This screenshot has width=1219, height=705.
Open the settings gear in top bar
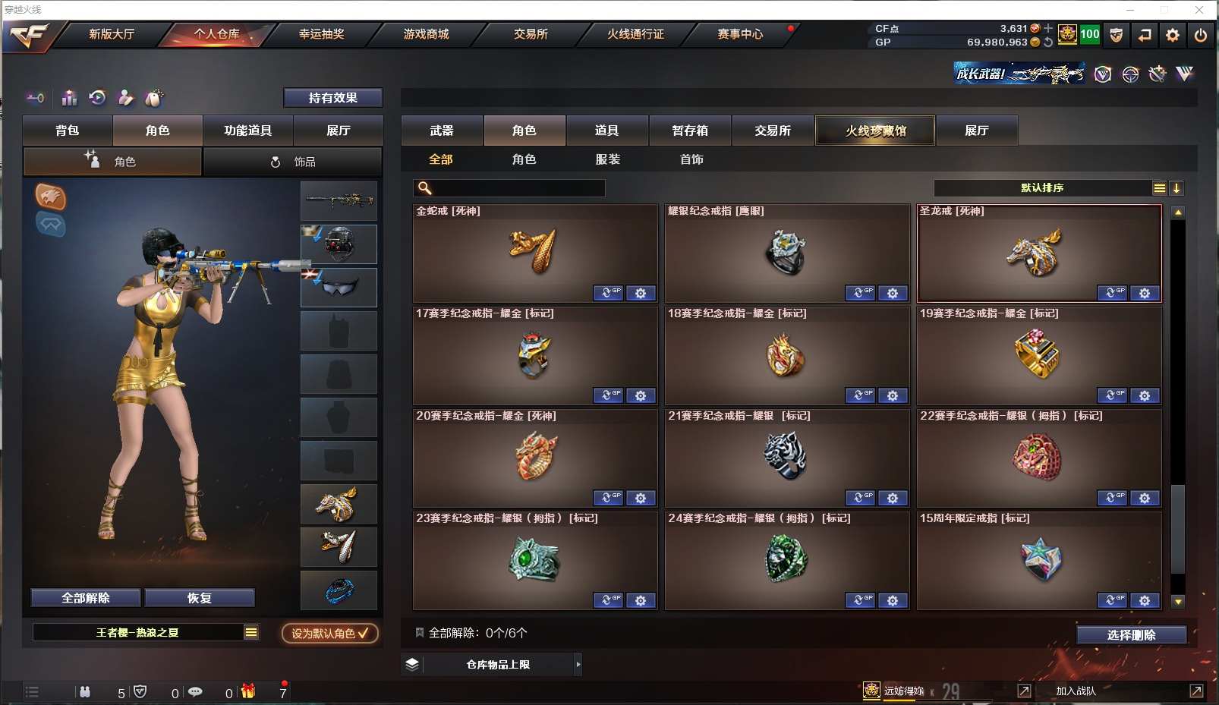click(x=1173, y=35)
